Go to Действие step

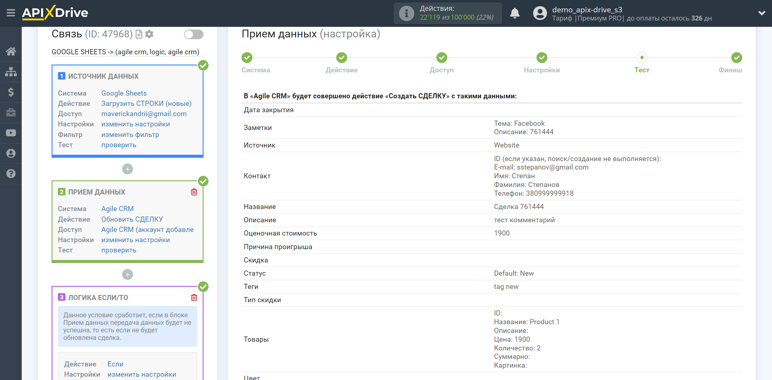point(342,58)
